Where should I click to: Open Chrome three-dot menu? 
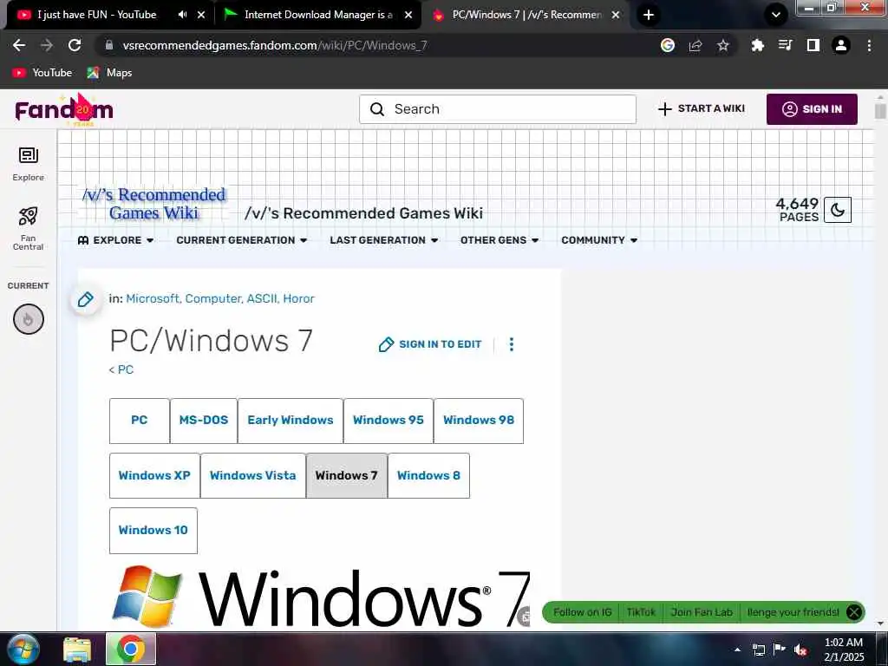coord(869,45)
